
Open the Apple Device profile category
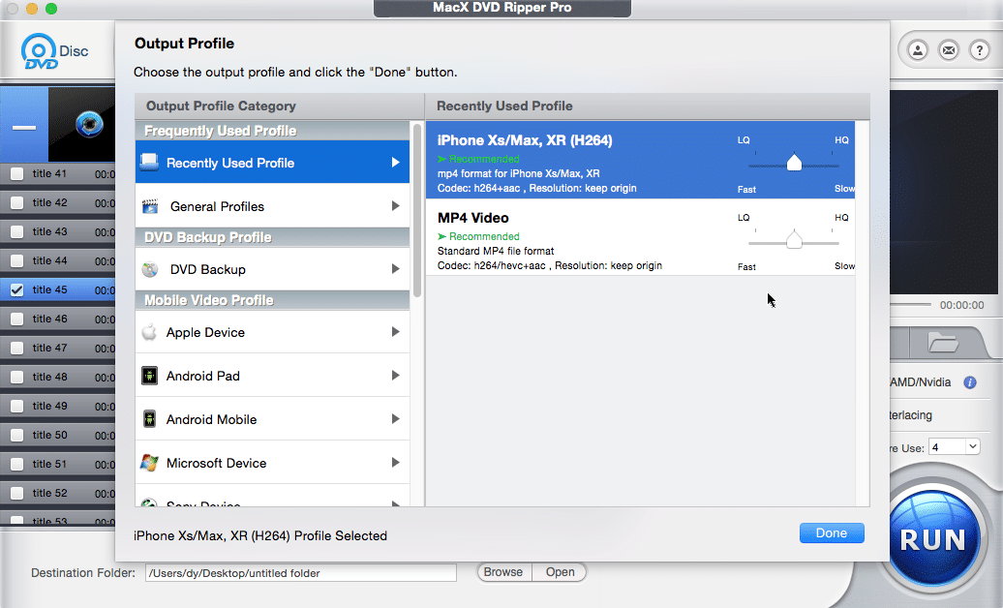271,333
